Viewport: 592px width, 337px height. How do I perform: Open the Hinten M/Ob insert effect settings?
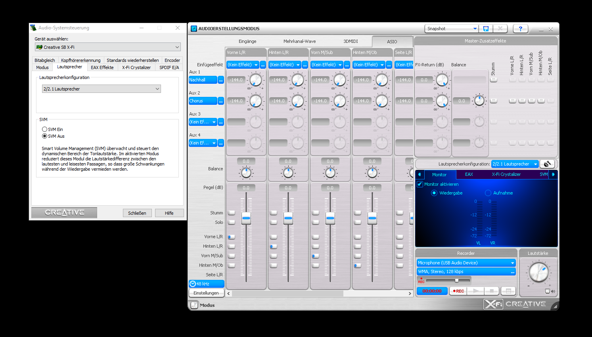(x=389, y=65)
